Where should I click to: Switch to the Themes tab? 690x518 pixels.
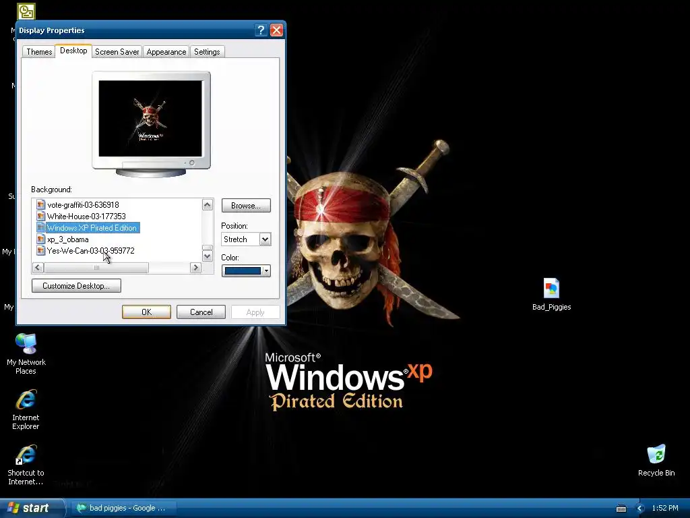[x=39, y=51]
